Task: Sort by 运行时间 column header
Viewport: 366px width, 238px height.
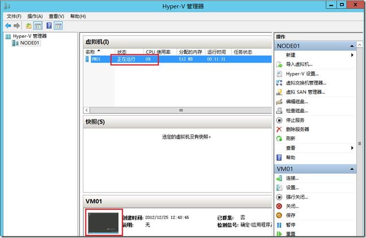Action: (218, 52)
